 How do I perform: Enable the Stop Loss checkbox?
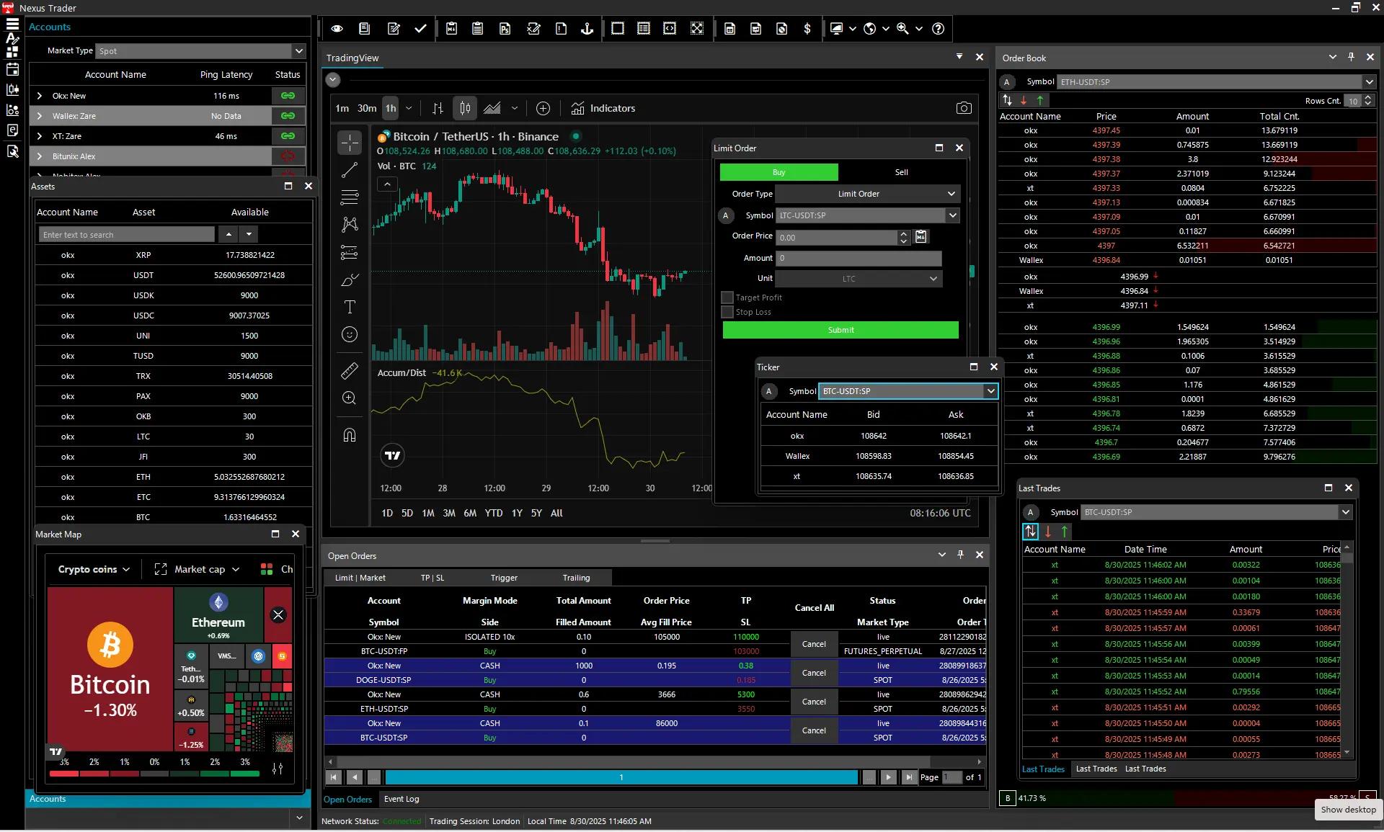(727, 312)
